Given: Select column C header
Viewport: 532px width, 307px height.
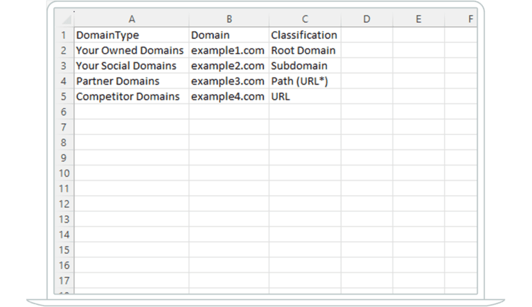Looking at the screenshot, I should click(x=305, y=19).
